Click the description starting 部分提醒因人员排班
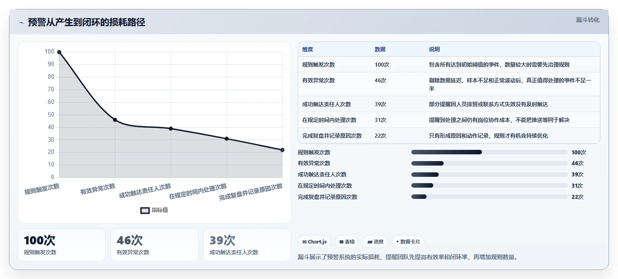This screenshot has height=279, width=618. tap(488, 104)
